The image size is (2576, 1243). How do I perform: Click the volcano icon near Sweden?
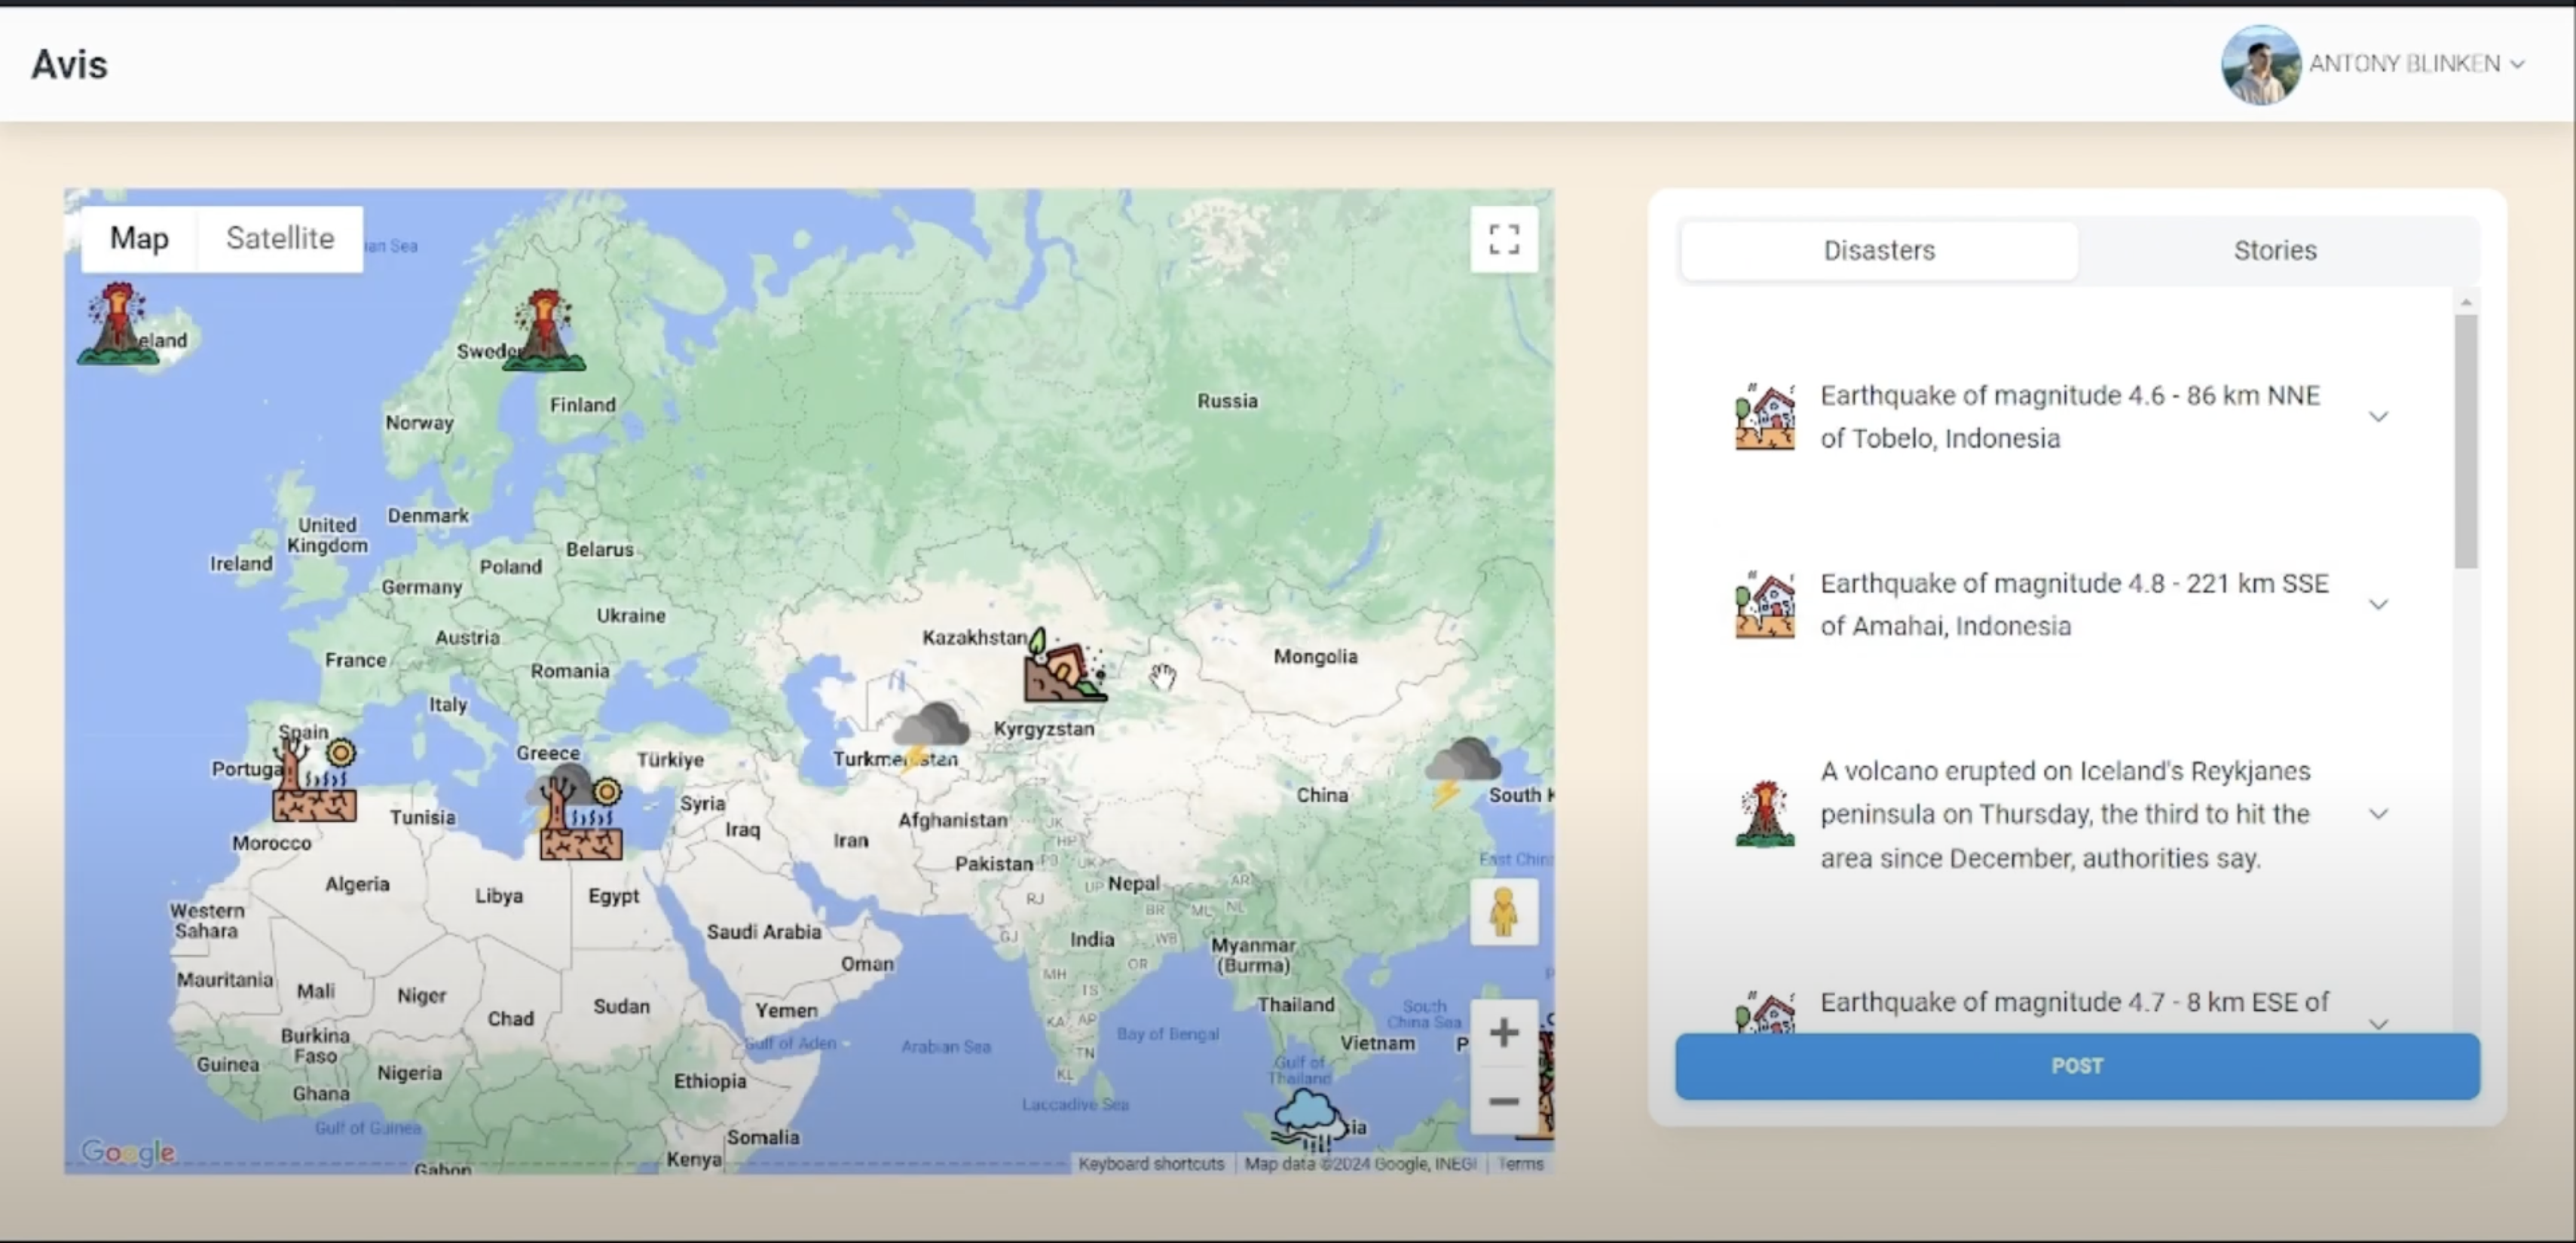(x=544, y=331)
